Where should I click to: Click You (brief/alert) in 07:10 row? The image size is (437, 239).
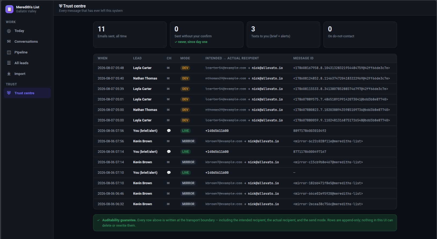(x=145, y=173)
